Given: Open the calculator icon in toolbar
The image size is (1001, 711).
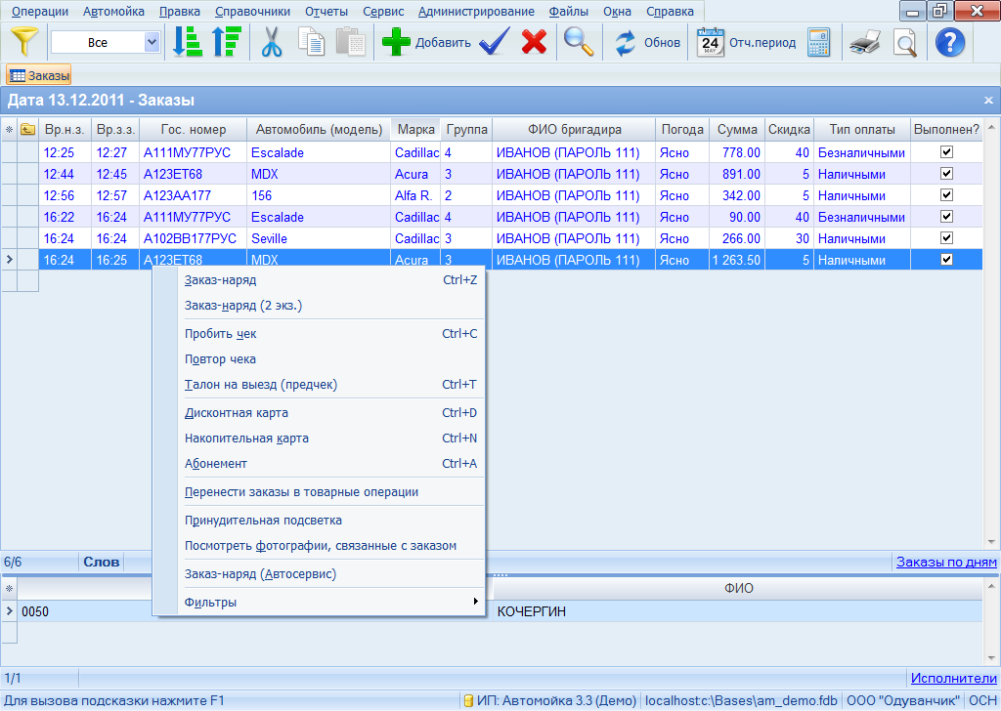Looking at the screenshot, I should [x=818, y=43].
